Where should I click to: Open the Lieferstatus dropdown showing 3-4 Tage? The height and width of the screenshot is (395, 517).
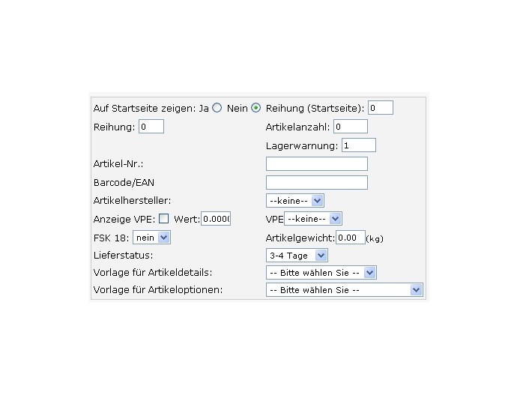coord(297,256)
